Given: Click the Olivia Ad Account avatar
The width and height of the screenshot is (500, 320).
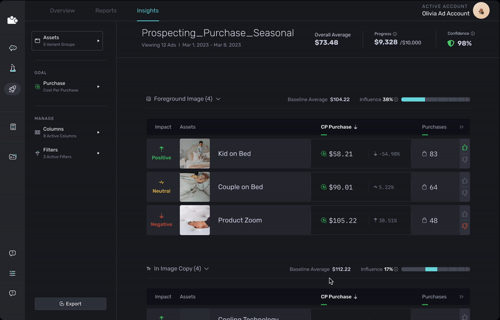Looking at the screenshot, I should coord(481,11).
